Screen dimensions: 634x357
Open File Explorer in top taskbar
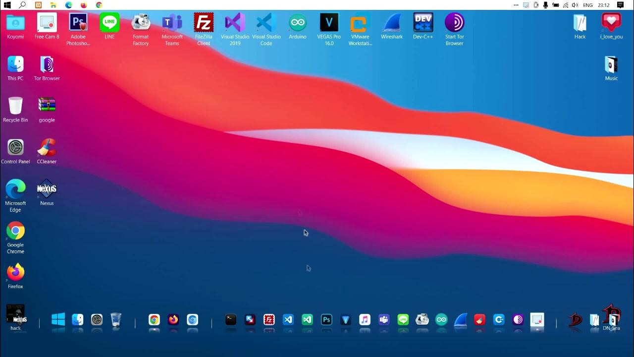click(53, 5)
